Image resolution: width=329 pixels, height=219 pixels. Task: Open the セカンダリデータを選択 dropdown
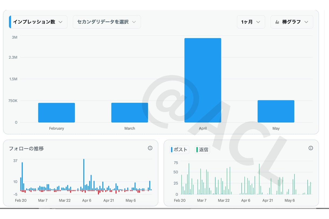click(107, 22)
